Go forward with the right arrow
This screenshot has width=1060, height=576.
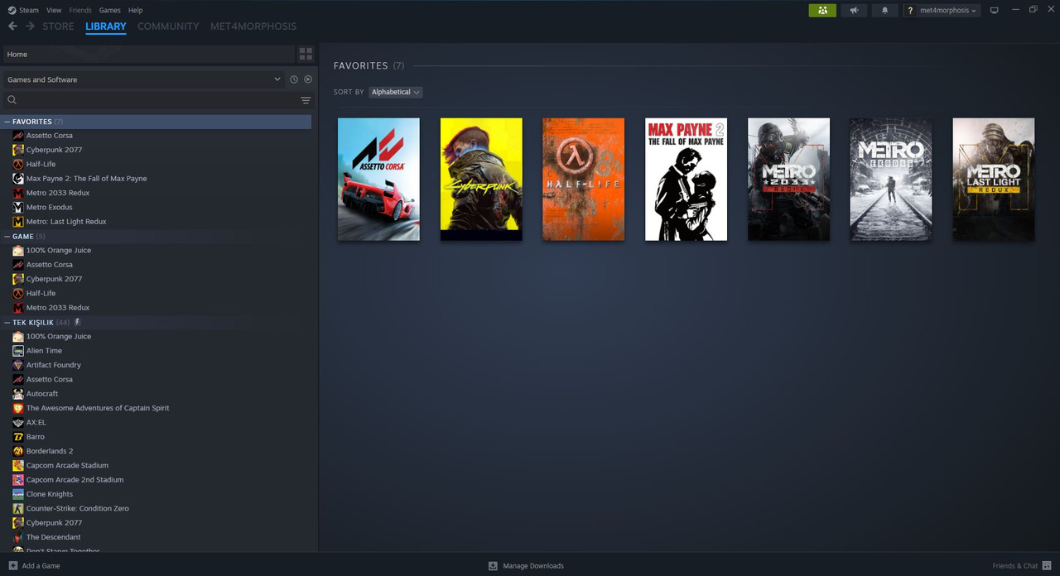(x=30, y=26)
